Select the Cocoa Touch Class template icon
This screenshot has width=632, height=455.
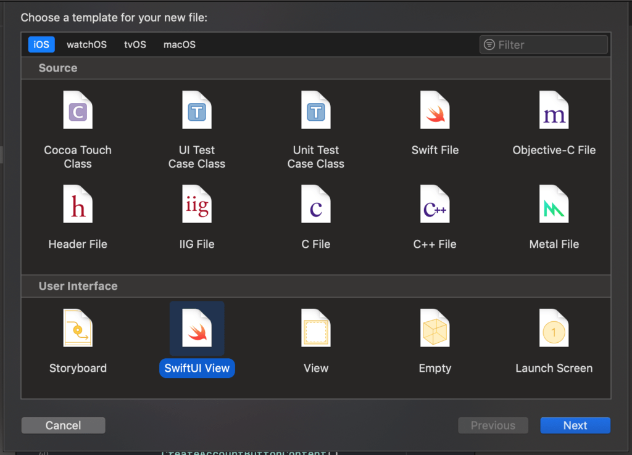pos(78,110)
